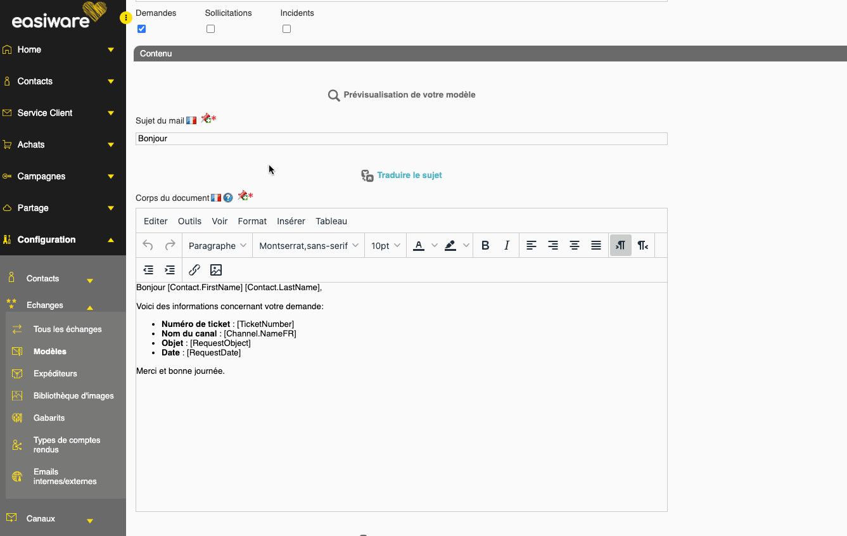
Task: Open the Tableau menu in editor
Action: coord(331,221)
